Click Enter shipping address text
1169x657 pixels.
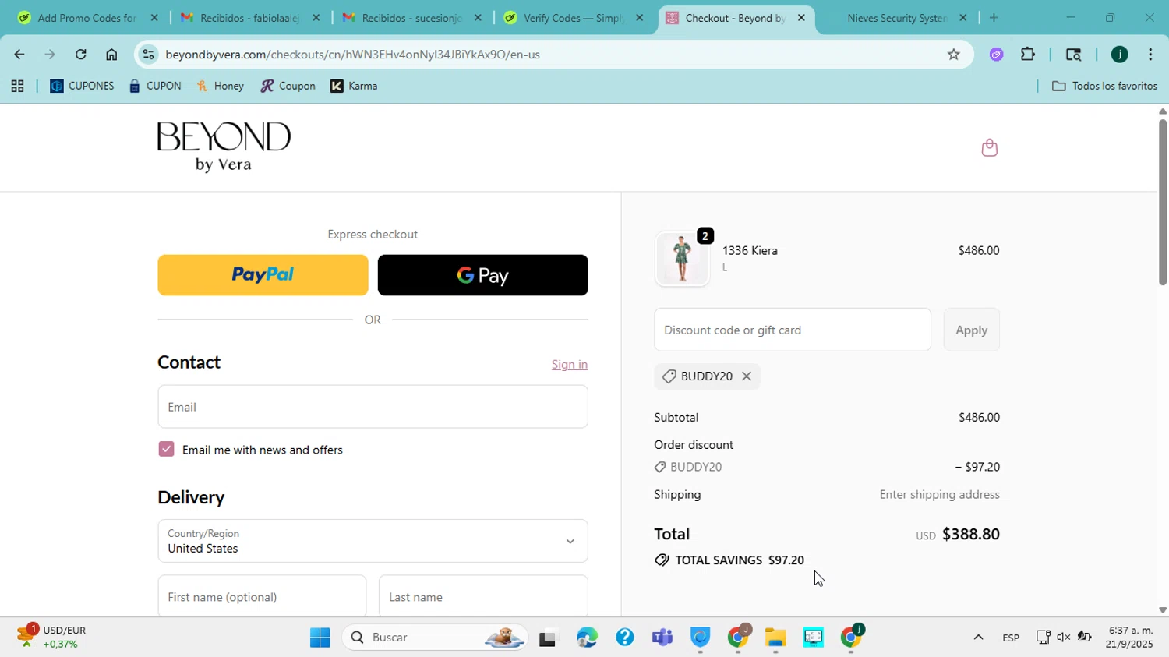tap(939, 494)
